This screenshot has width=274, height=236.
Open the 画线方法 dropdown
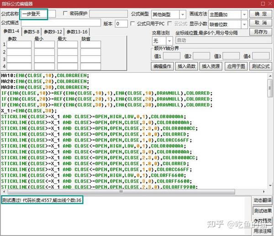click(x=244, y=15)
